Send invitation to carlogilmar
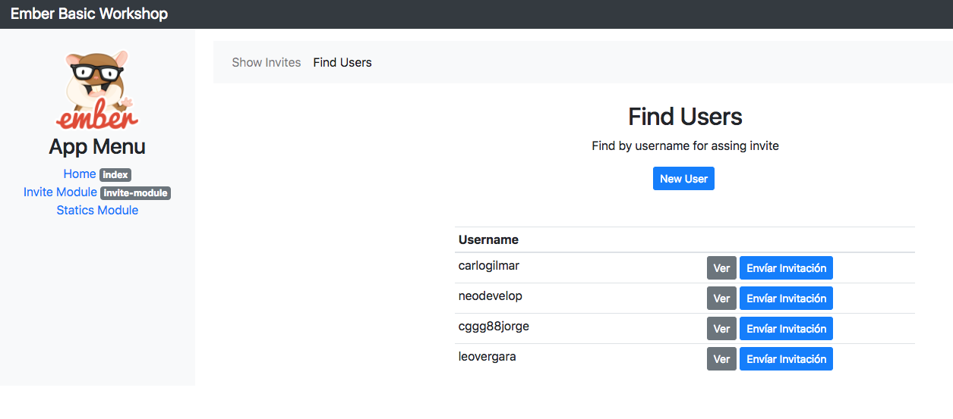This screenshot has width=953, height=419. (786, 268)
